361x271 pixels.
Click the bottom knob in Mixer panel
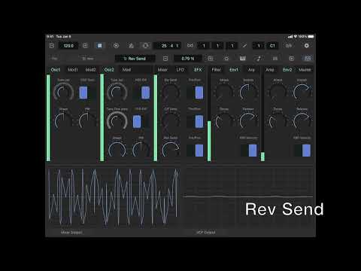click(171, 150)
